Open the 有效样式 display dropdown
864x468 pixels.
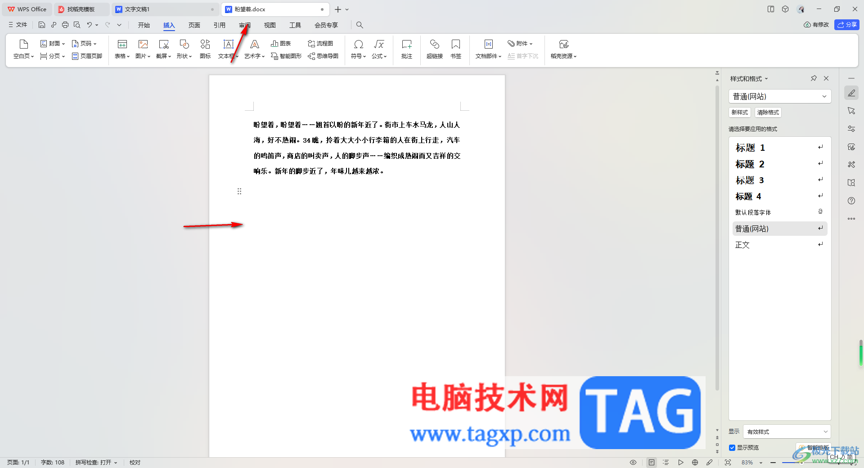787,432
